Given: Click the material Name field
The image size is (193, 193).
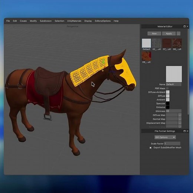Looking at the screenshot, I should coord(174,84).
